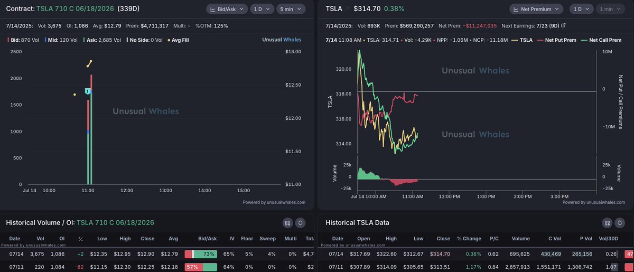This screenshot has height=272, width=634.
Task: Toggle the Net Call Prem legend line
Action: [x=601, y=40]
